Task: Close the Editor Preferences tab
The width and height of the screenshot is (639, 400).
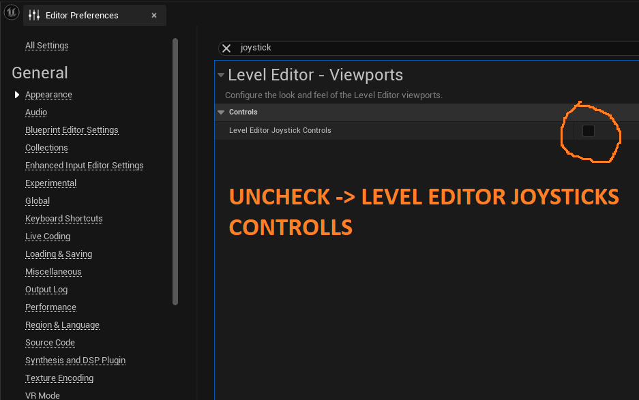Action: point(155,15)
